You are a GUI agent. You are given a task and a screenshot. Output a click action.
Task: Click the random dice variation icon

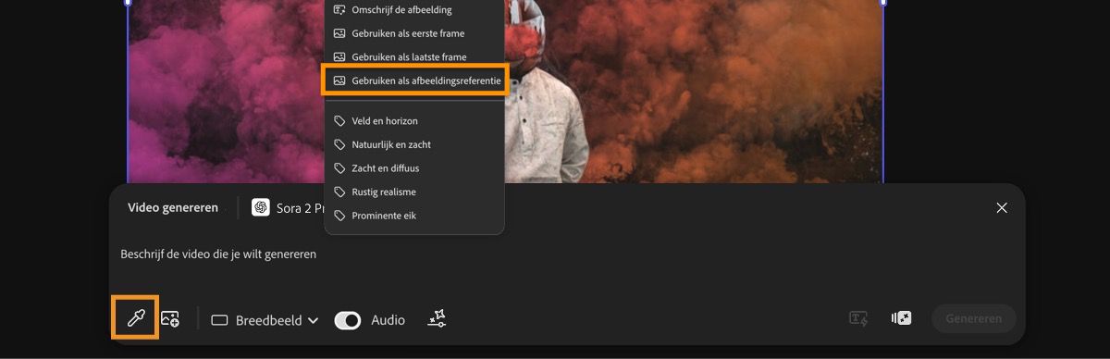click(901, 319)
